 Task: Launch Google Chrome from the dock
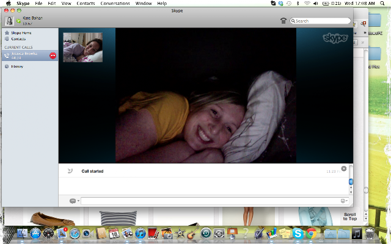click(311, 234)
